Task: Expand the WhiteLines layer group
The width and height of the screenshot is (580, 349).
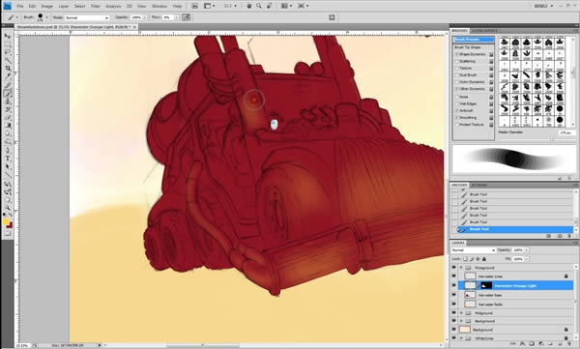Action: tap(461, 338)
